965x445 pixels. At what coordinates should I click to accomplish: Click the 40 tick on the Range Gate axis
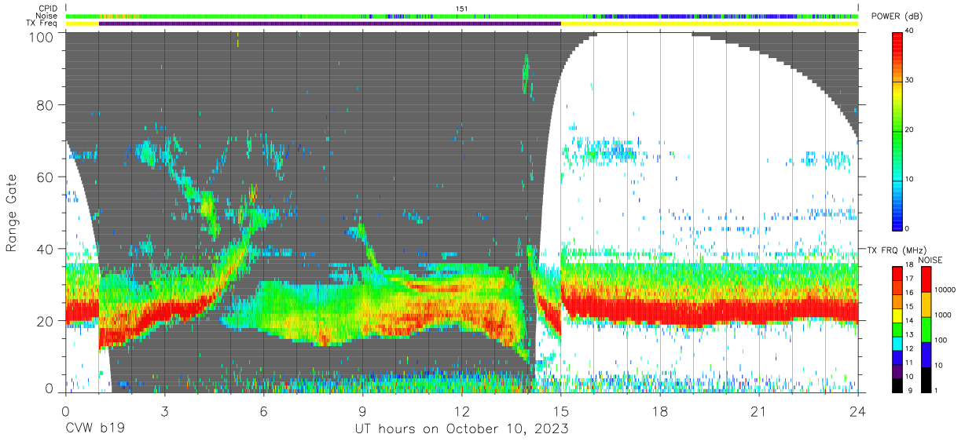tap(46, 249)
